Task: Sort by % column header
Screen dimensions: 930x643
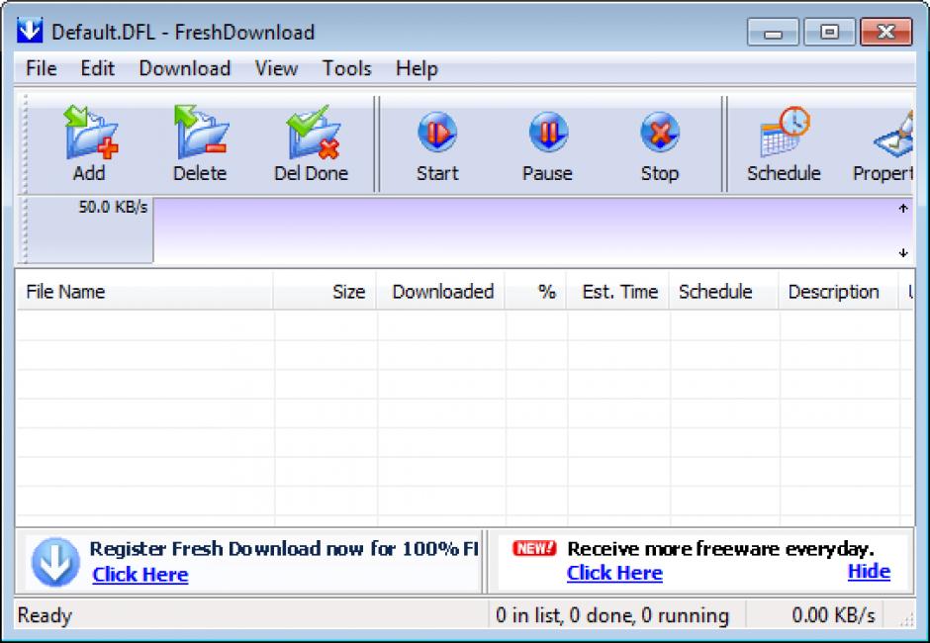Action: coord(536,292)
